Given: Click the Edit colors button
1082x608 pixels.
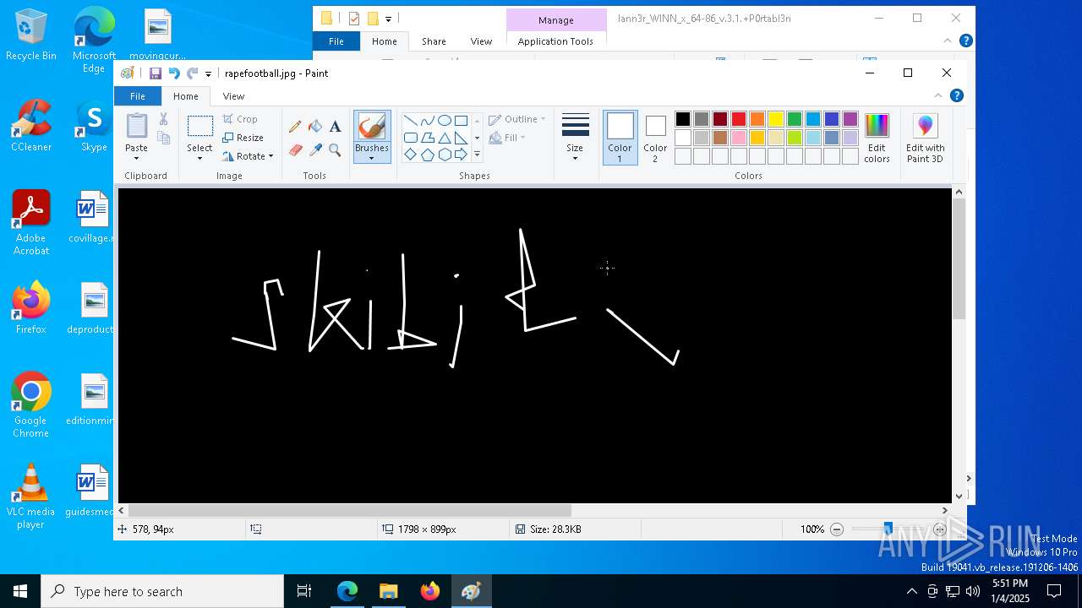Looking at the screenshot, I should 877,138.
